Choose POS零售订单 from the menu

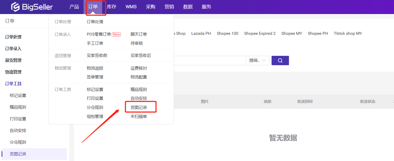click(99, 34)
